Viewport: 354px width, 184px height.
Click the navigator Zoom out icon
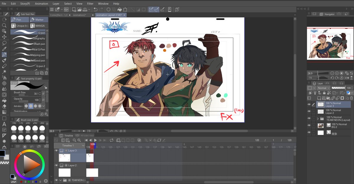click(x=332, y=73)
